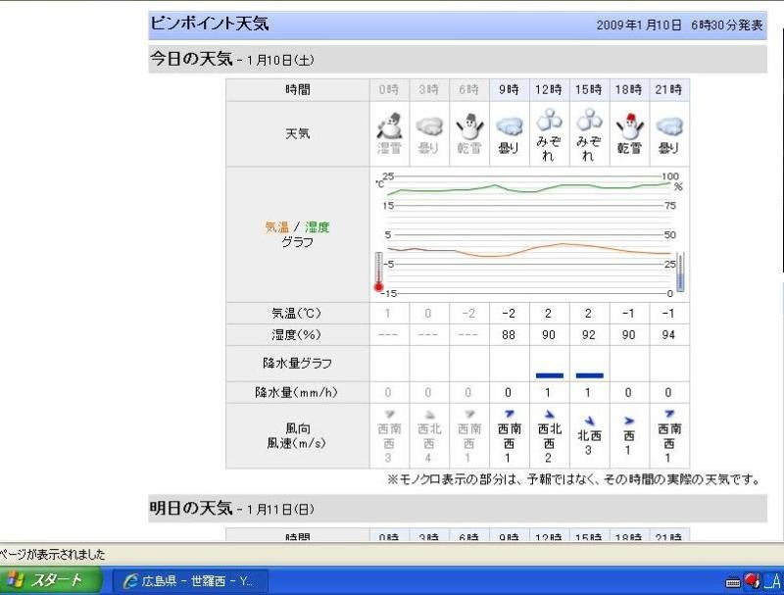Click the keyboard icon in system tray

coord(732,583)
